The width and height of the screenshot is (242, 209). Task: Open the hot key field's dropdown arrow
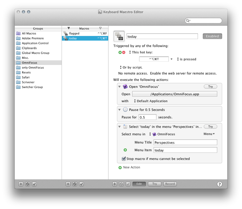[171, 59]
